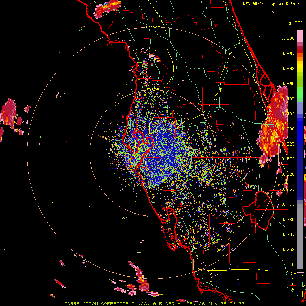Viewport: 306px width, 306px height.
Task: Select the 0.253 scale value
Action: point(288,250)
